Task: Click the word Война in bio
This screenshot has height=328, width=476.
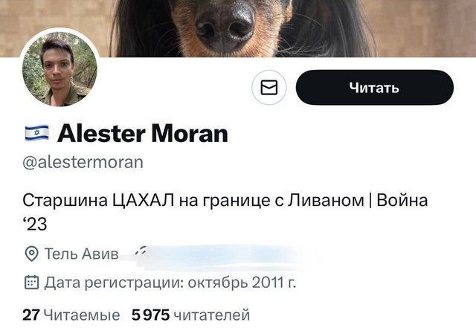Action: point(402,201)
